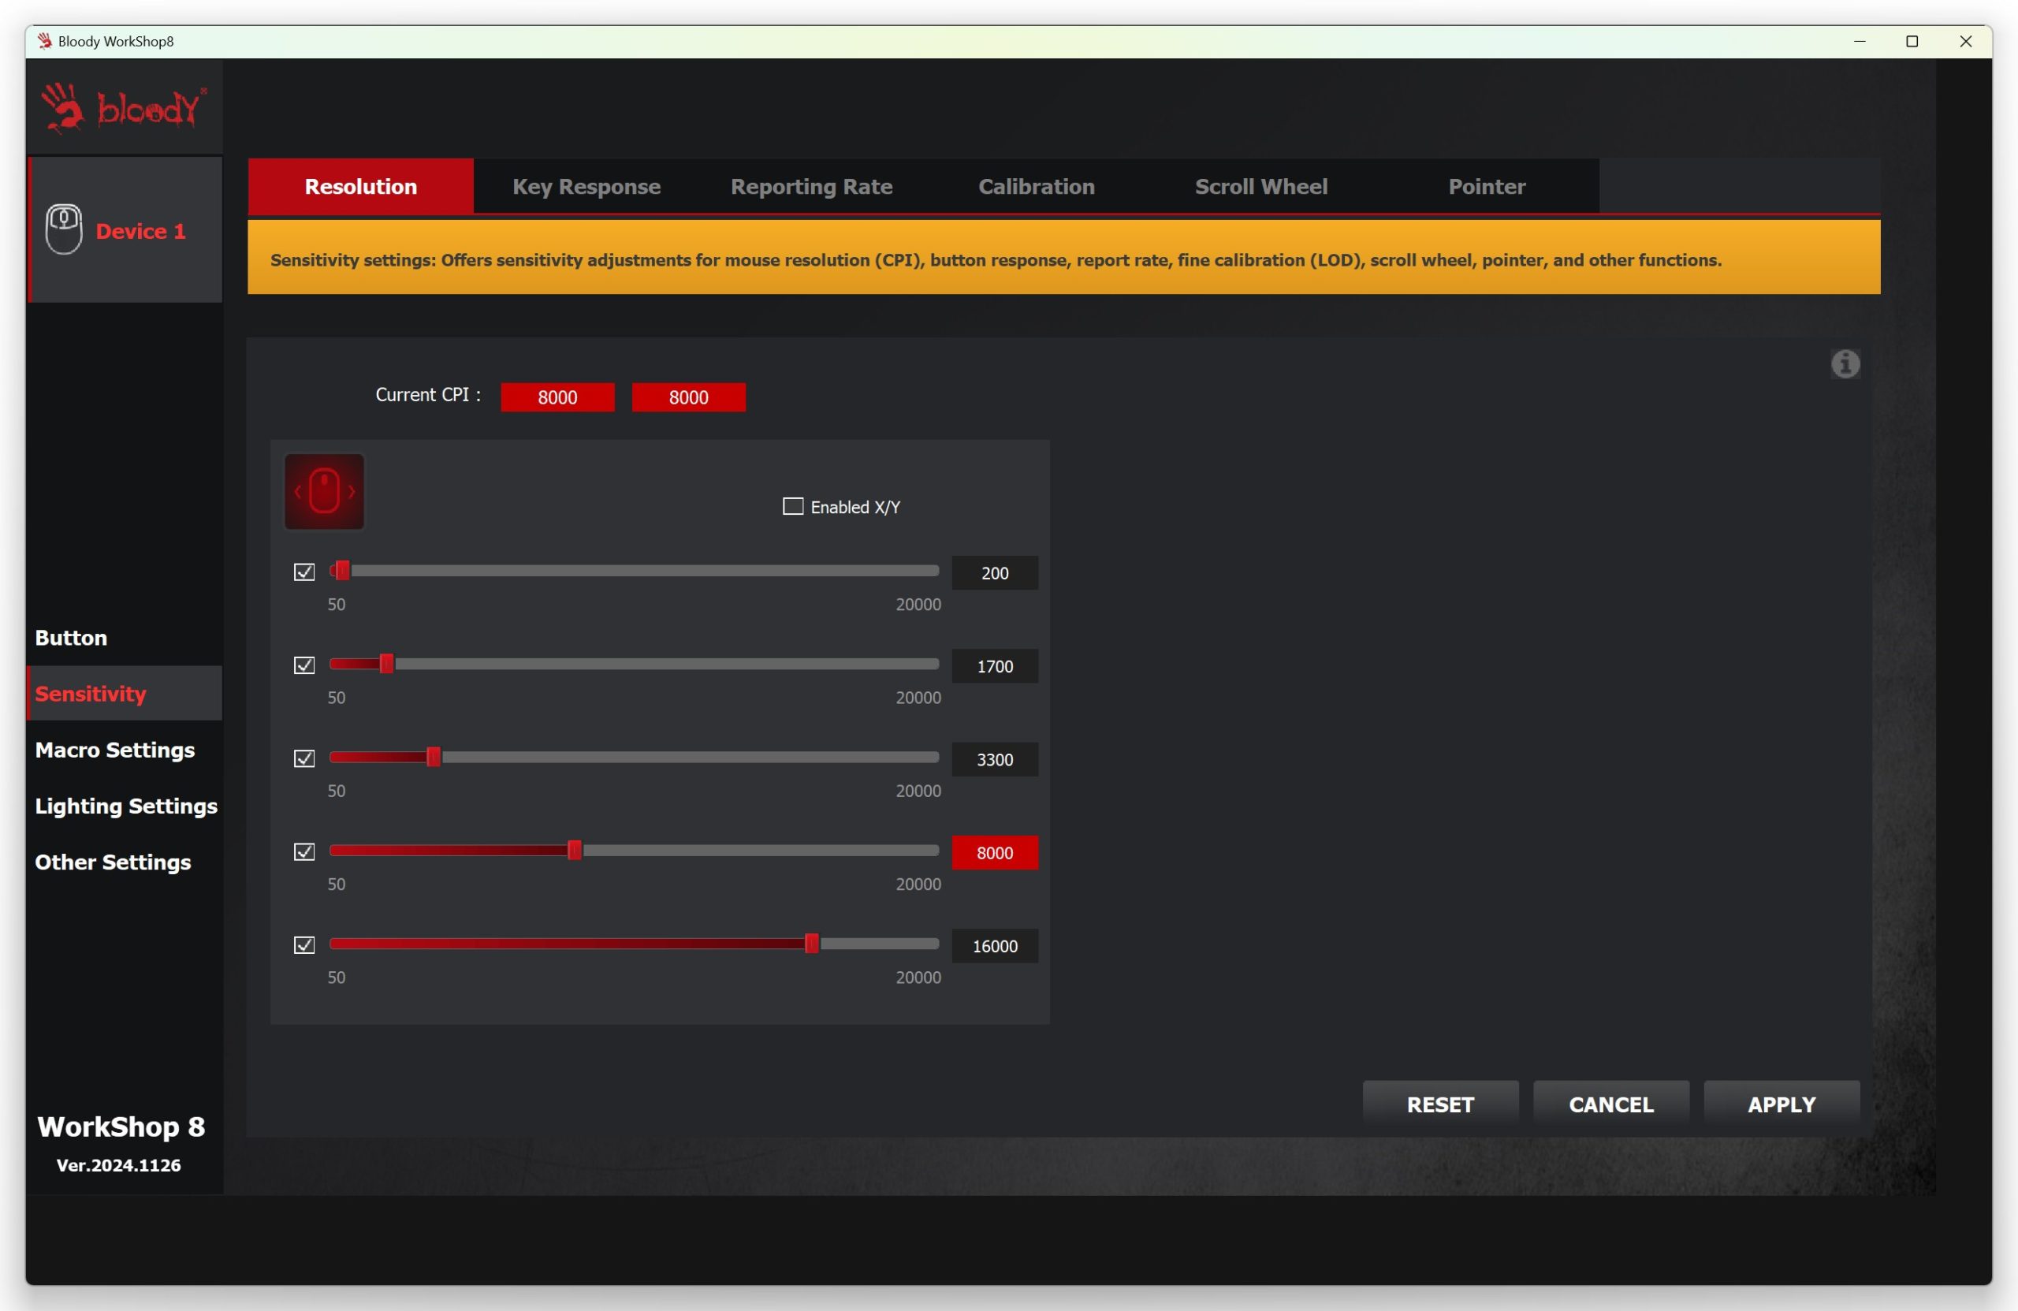Viewport: 2018px width, 1311px height.
Task: Click the 3300 CPI slider handle
Action: pos(434,758)
